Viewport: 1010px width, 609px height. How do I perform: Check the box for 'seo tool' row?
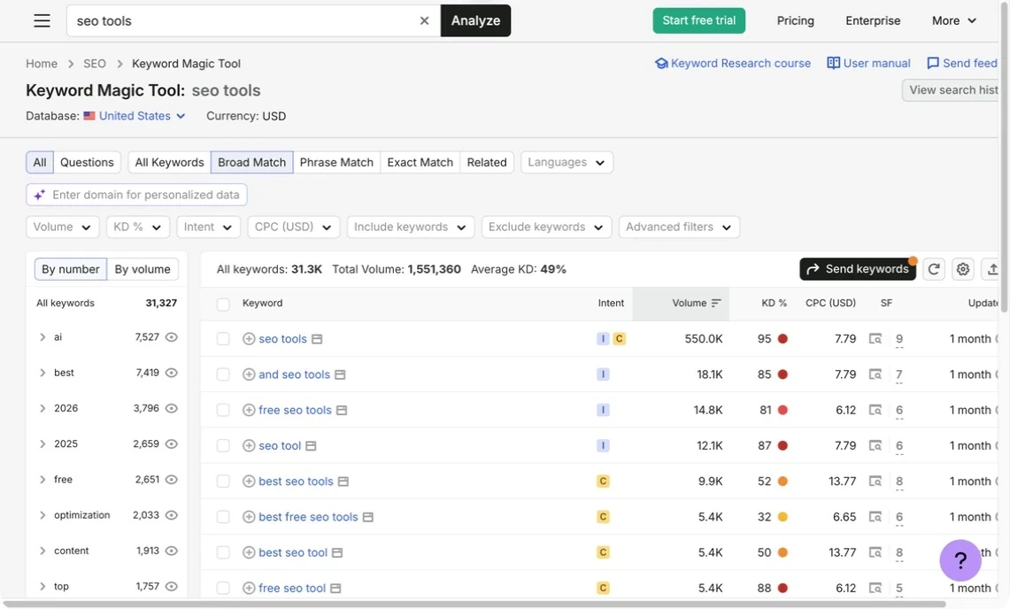[x=223, y=445]
